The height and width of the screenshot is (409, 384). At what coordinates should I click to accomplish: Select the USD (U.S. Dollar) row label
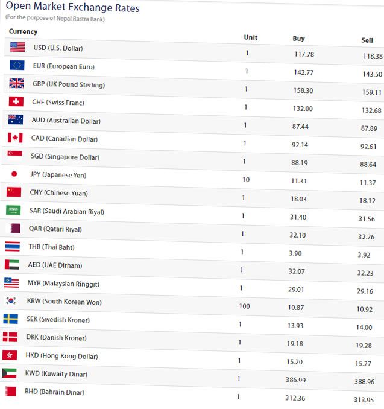coord(58,48)
